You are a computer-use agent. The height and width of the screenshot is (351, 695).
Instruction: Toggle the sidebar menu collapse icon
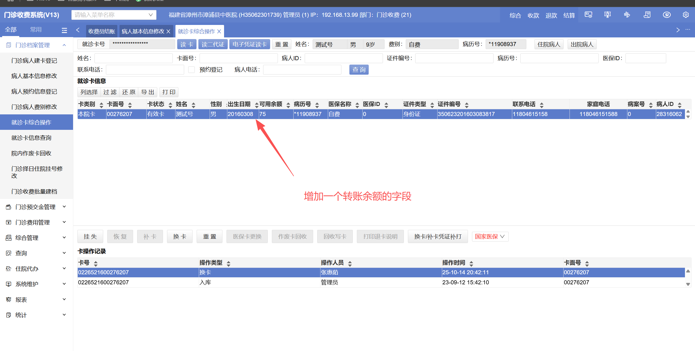pos(64,30)
